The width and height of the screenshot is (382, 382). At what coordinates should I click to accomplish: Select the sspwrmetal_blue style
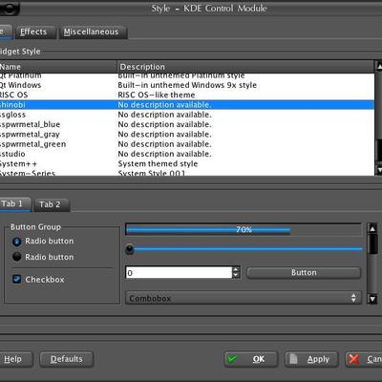click(x=187, y=124)
